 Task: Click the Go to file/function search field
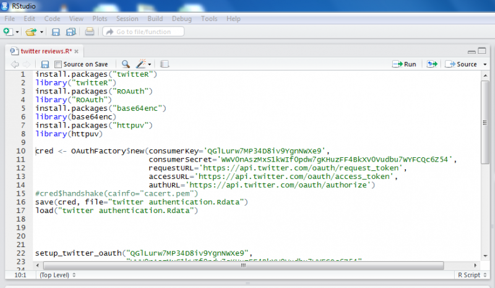[142, 32]
